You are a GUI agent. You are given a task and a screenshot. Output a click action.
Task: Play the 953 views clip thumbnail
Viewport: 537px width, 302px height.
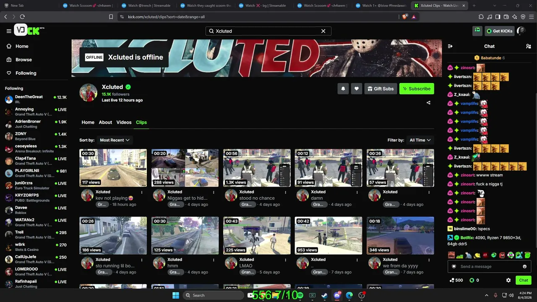point(328,235)
